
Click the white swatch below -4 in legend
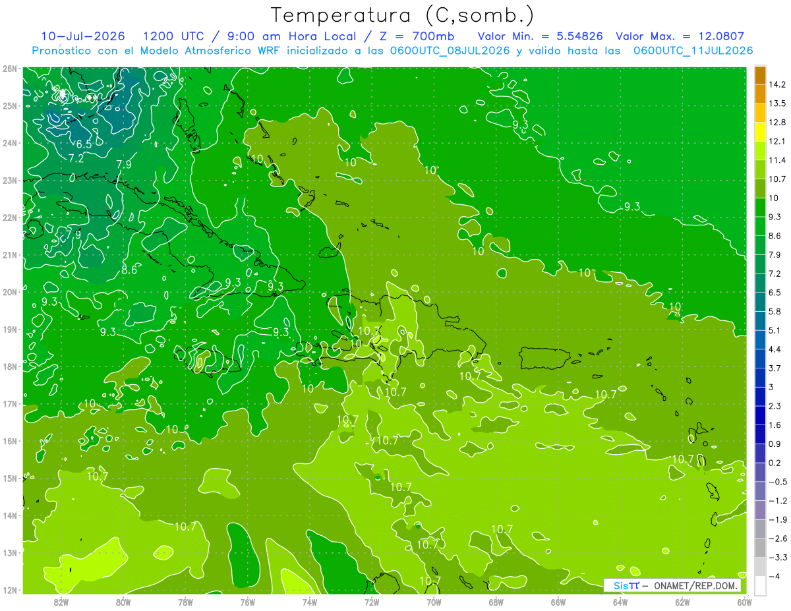pyautogui.click(x=760, y=585)
